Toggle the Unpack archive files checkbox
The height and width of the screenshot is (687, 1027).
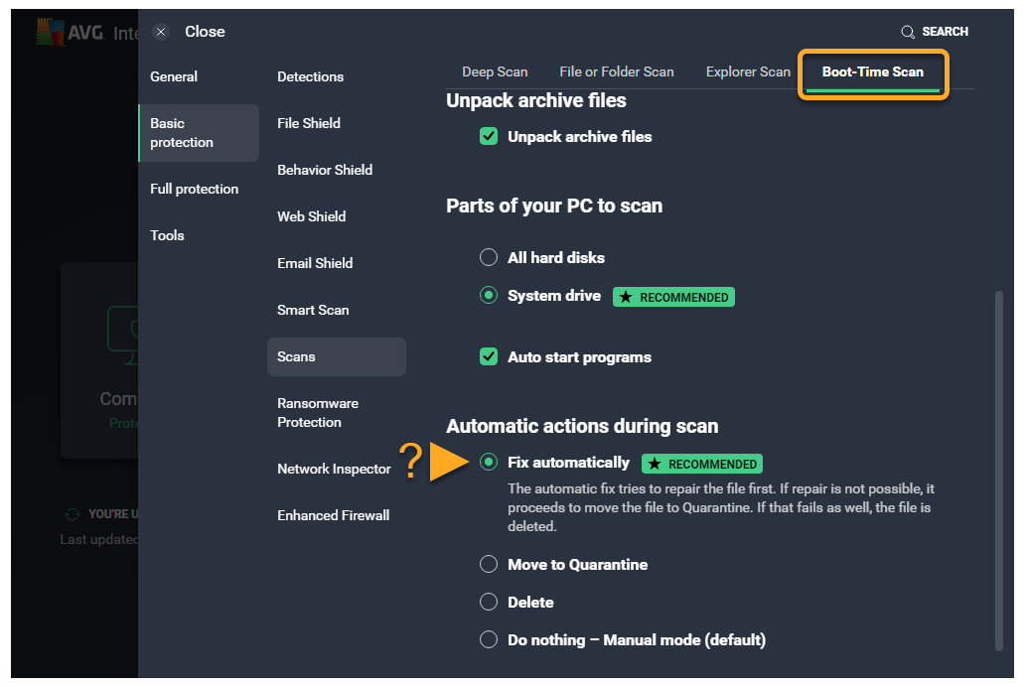click(489, 137)
